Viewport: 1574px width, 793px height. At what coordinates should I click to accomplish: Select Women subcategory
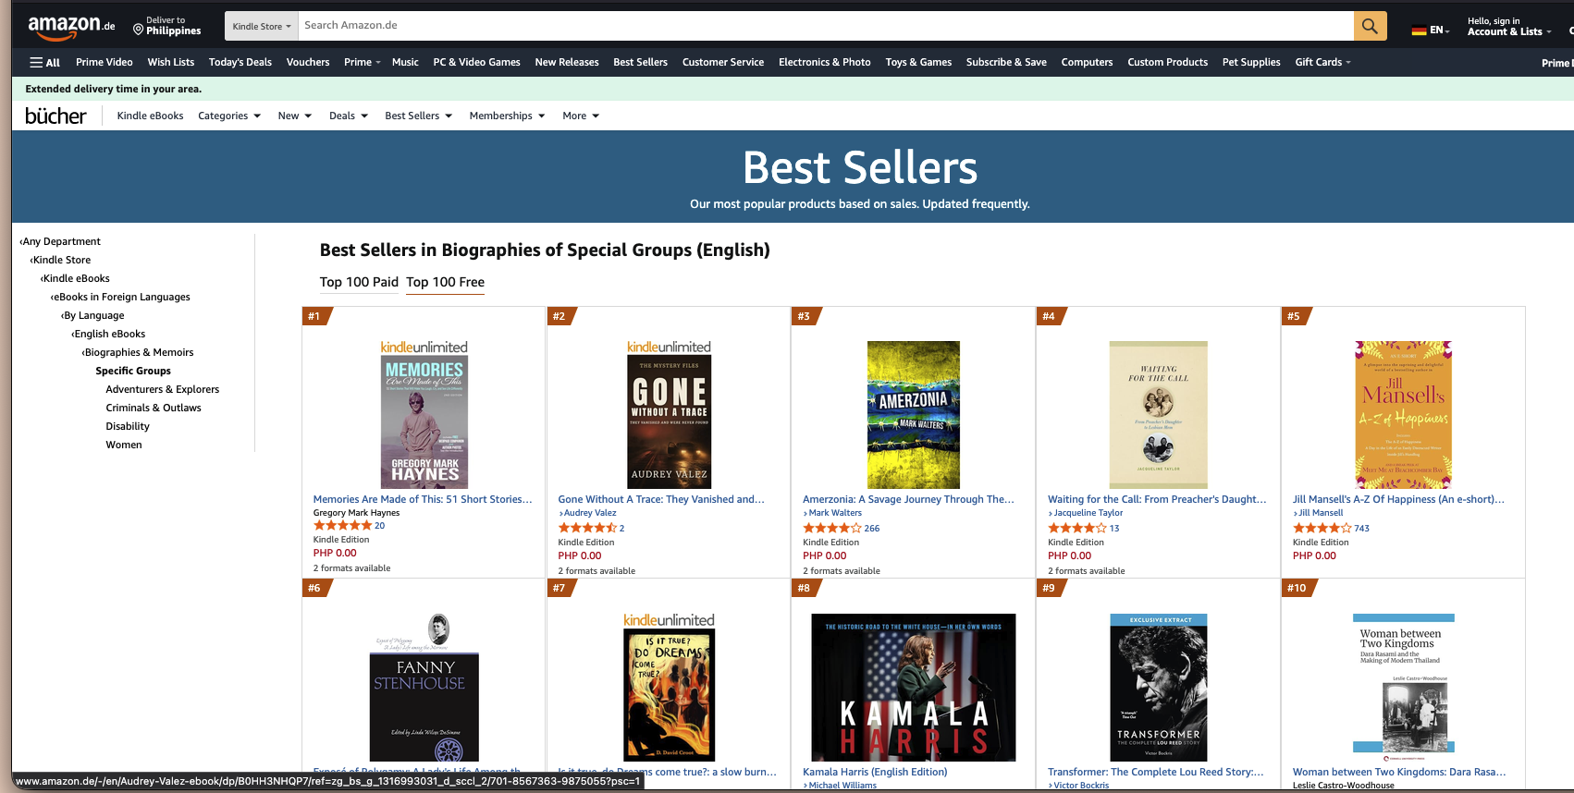click(x=124, y=445)
